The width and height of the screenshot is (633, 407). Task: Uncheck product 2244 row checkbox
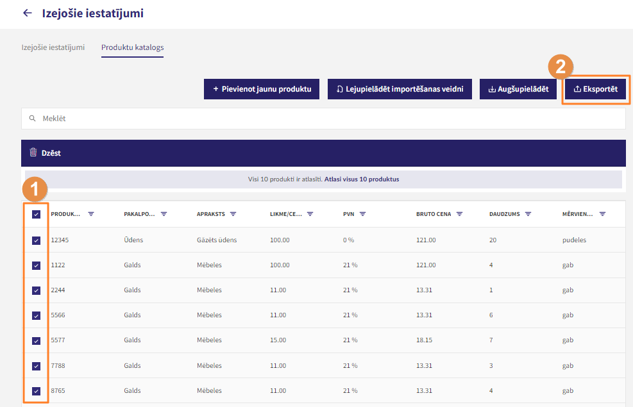37,290
